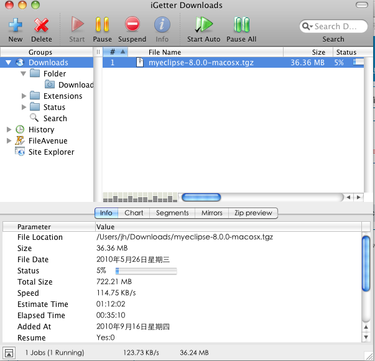This screenshot has height=361, width=375.
Task: Click the Resume Yes:0 value
Action: point(106,337)
